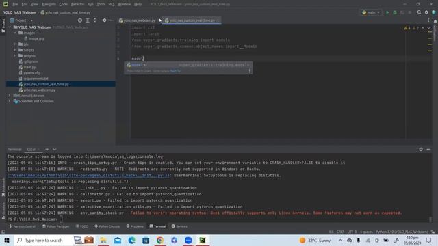
Task: Open PyCharm from the Windows taskbar
Action: (203, 240)
